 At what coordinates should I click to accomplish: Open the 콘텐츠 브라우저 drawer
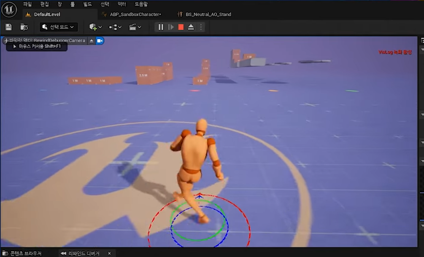[x=22, y=253]
